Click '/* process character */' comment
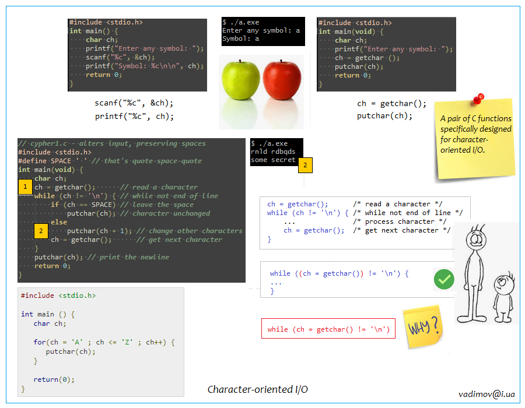The image size is (525, 408). coord(400,221)
